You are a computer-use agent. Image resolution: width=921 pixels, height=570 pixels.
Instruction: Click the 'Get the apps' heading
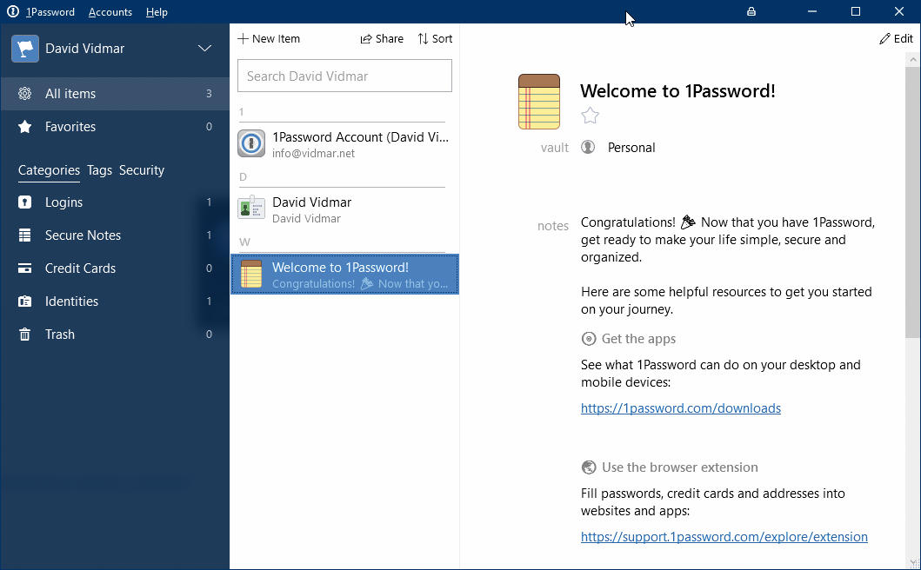pos(638,339)
